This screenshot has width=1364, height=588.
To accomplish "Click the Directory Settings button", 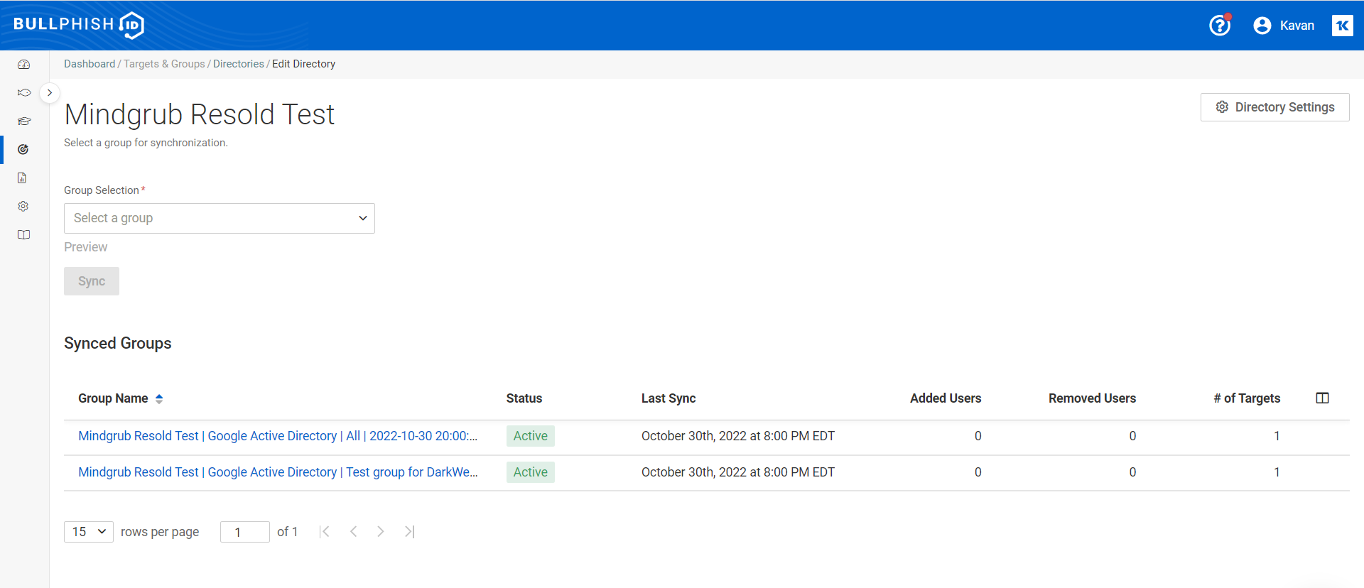I will (1274, 107).
